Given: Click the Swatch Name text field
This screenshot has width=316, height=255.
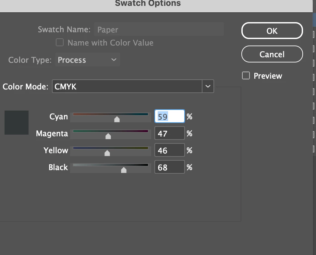Looking at the screenshot, I should (159, 30).
